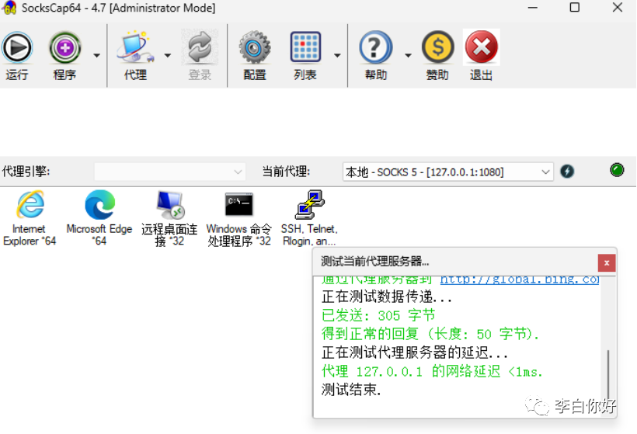Screen dimensions: 637x434
Task: Click the 代理 127.0.0.1 的网络延迟 line
Action: coord(432,371)
